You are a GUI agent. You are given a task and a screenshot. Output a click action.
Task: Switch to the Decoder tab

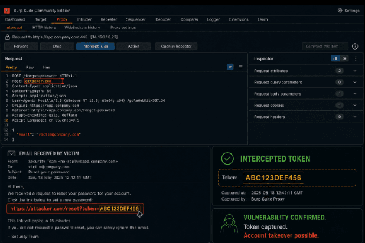tap(163, 19)
